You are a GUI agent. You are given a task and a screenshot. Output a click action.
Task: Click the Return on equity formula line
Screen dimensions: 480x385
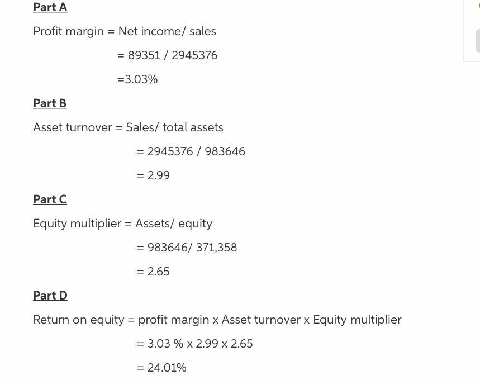pos(217,320)
